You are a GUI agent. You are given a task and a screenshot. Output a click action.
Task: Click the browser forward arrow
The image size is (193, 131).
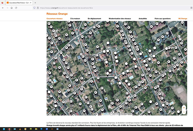[7, 8]
